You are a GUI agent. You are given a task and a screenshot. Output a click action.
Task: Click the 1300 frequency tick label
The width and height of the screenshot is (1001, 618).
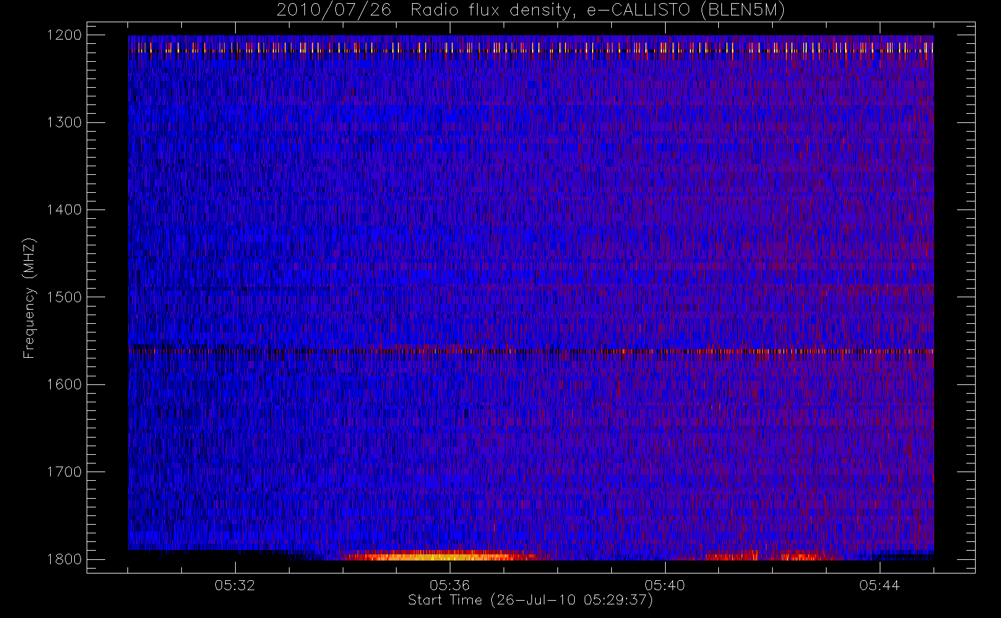pyautogui.click(x=64, y=122)
